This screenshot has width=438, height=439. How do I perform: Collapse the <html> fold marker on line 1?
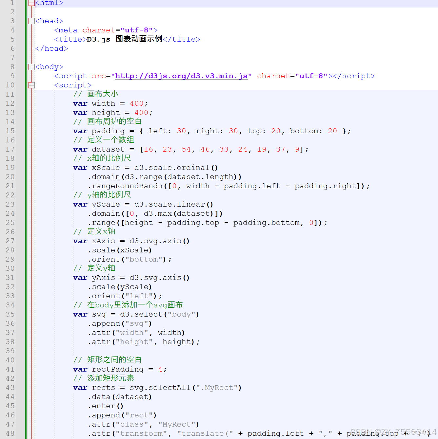coord(31,3)
